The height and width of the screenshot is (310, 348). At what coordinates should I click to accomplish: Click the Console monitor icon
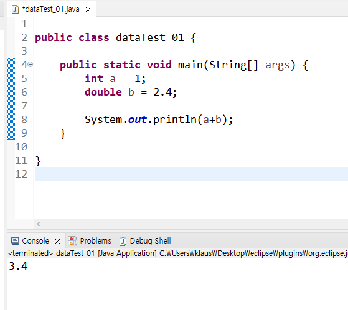[15, 241]
